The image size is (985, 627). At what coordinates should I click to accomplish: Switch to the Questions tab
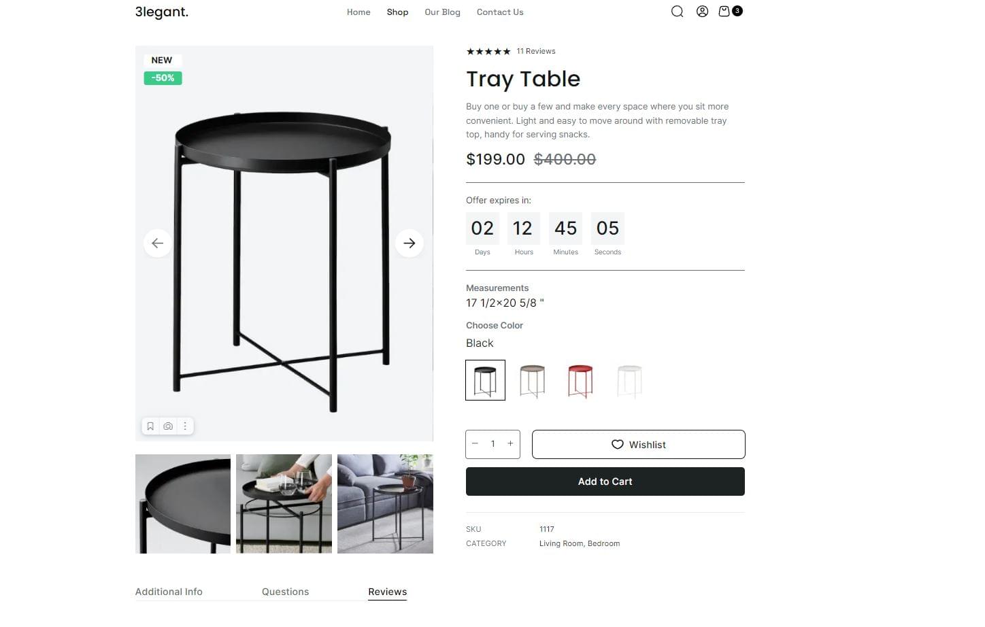[285, 592]
